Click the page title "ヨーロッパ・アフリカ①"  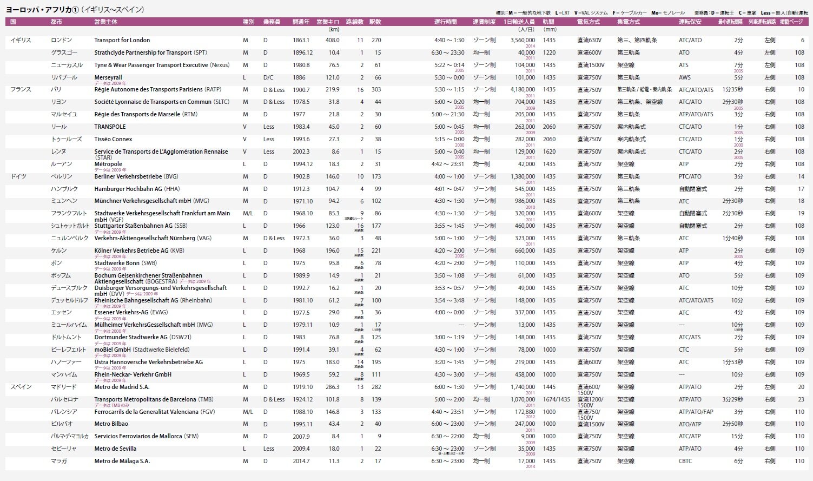pos(43,10)
